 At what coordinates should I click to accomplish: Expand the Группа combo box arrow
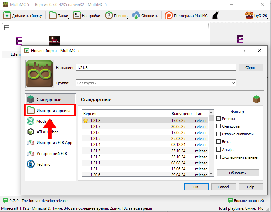pyautogui.click(x=233, y=83)
